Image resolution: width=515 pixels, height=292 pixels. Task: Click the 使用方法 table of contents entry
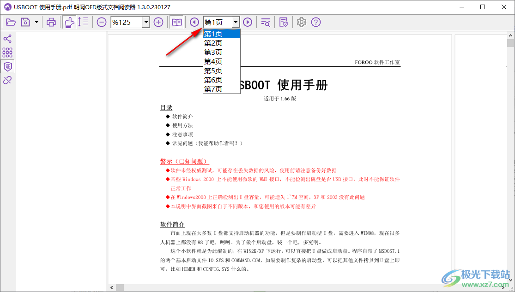tap(182, 125)
